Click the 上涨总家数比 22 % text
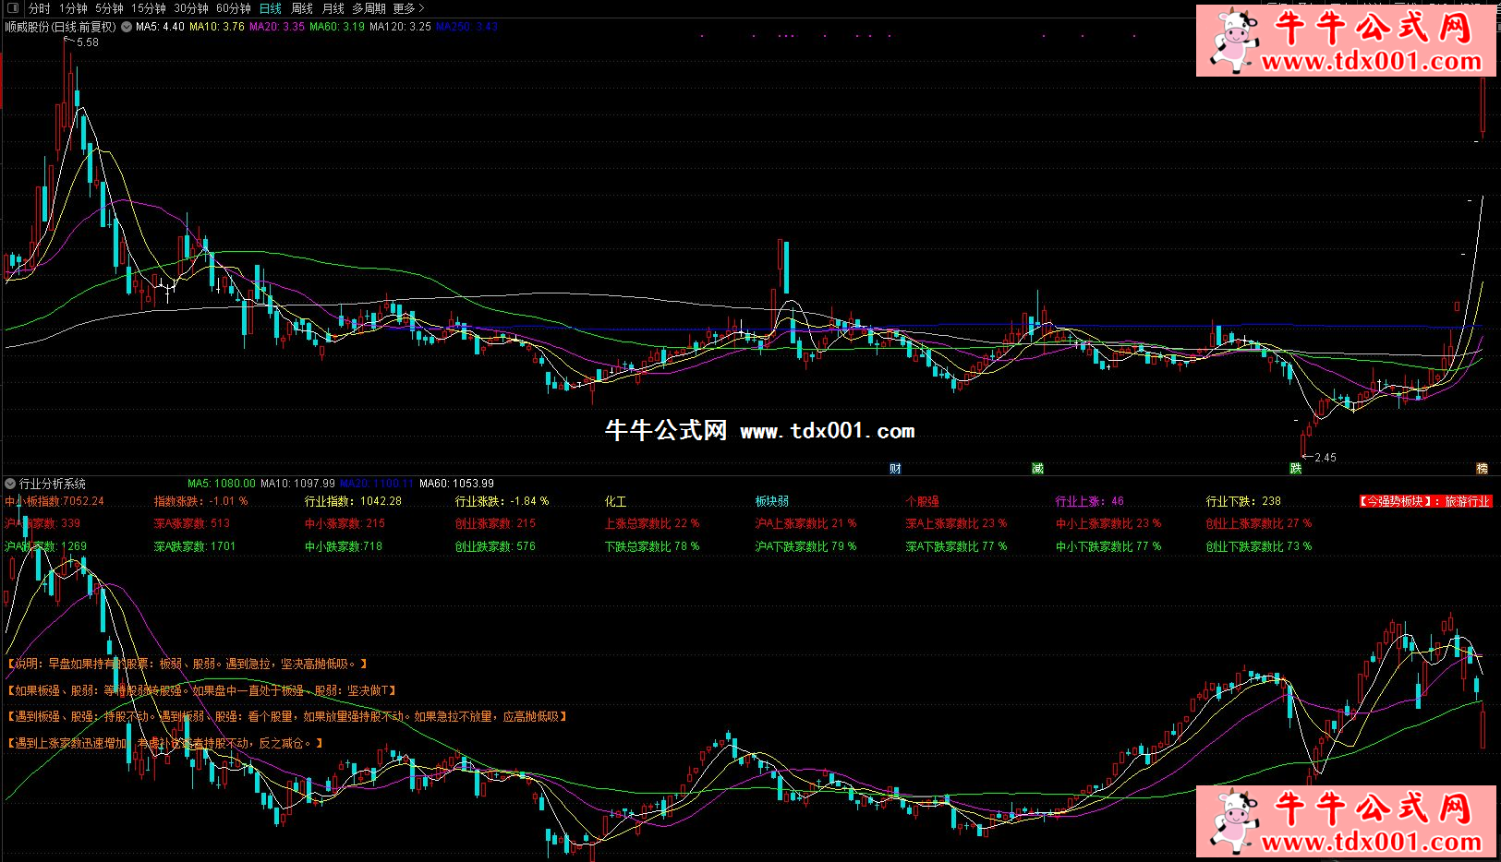 [x=652, y=523]
